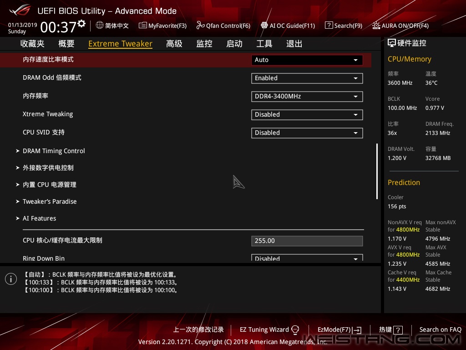Click the hardware monitor screen icon
Screen dimensions: 466x350
pyautogui.click(x=392, y=43)
